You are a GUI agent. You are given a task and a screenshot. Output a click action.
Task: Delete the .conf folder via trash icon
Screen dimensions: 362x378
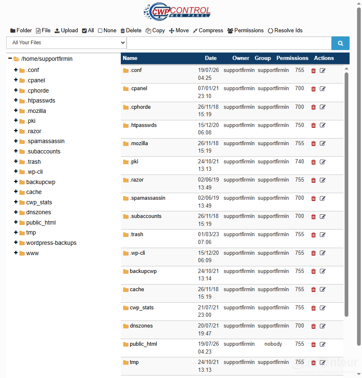point(313,71)
